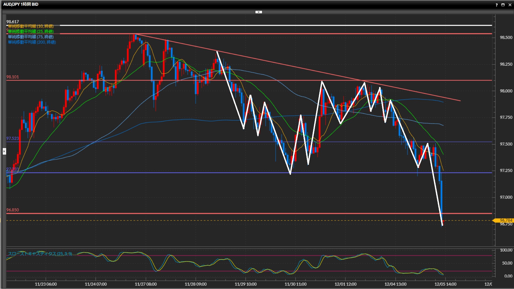Select the 98.101 horizontal resistance line label
The width and height of the screenshot is (514, 289).
13,77
